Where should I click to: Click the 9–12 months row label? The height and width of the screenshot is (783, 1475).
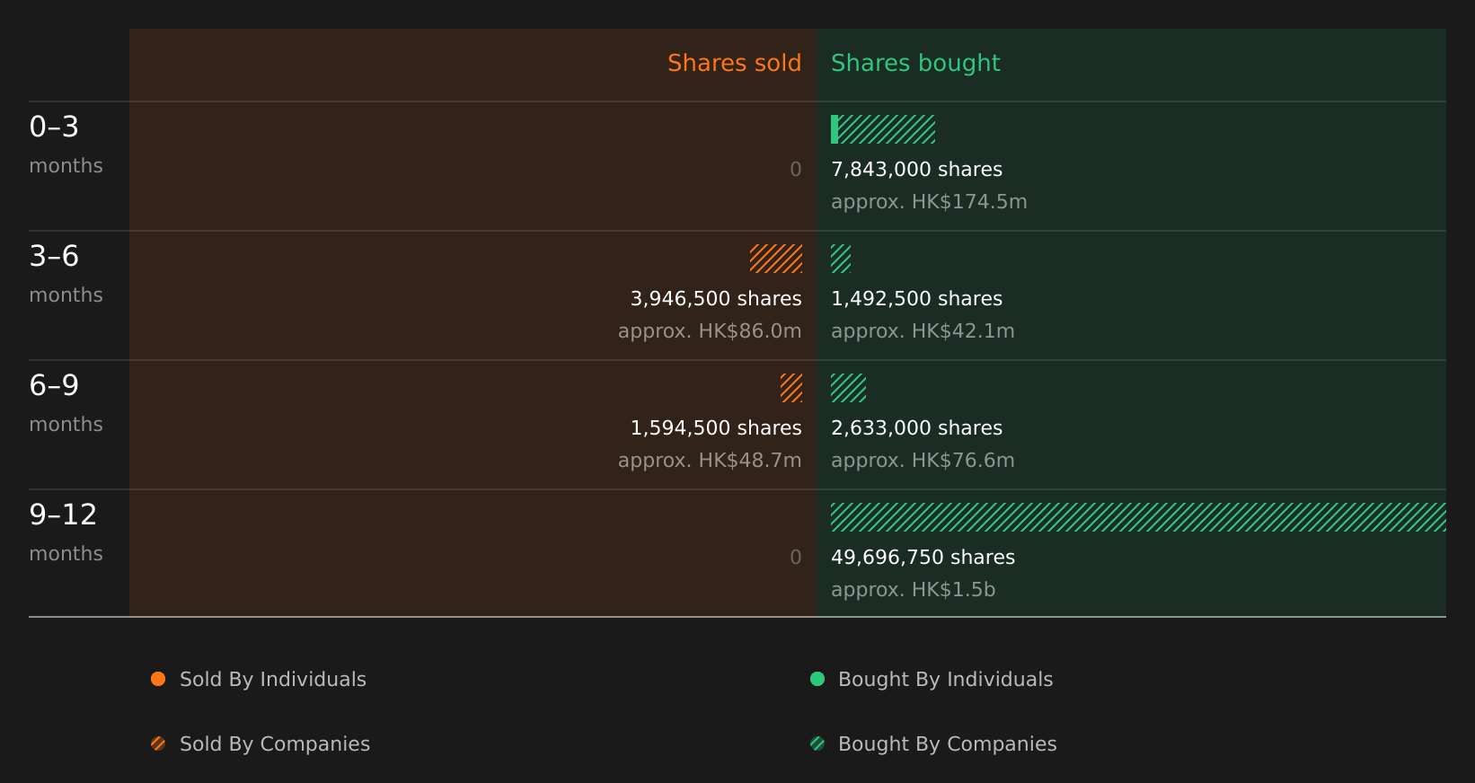point(66,532)
